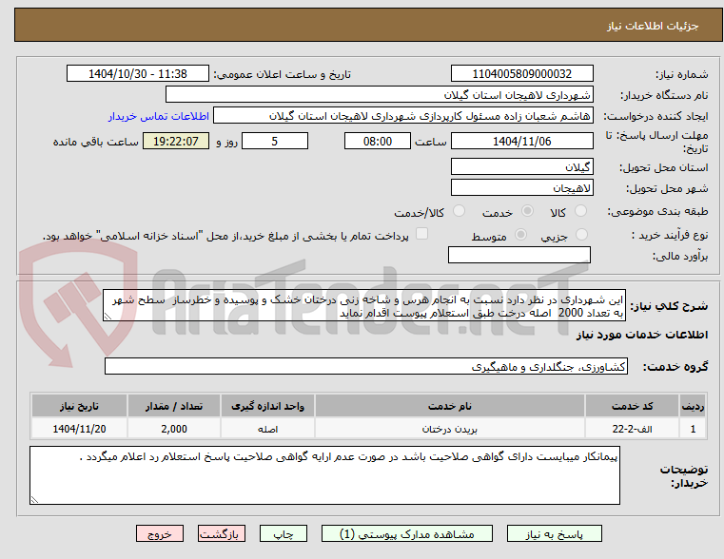The image size is (724, 559).
Task: Click the واحد اندازه گیری column header
Action: 267,406
